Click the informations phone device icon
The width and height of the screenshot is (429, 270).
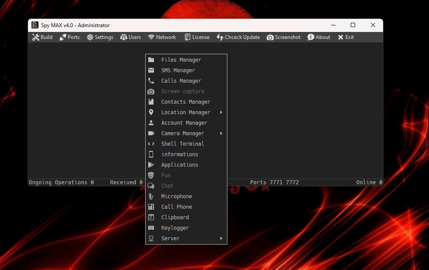151,154
